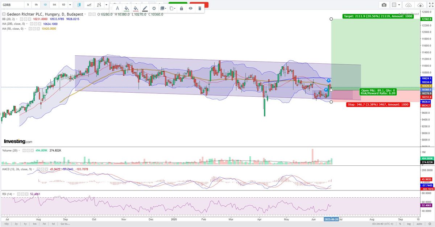Image resolution: width=435 pixels, height=227 pixels.
Task: Load chart layout cloud download icon
Action: (409, 5)
